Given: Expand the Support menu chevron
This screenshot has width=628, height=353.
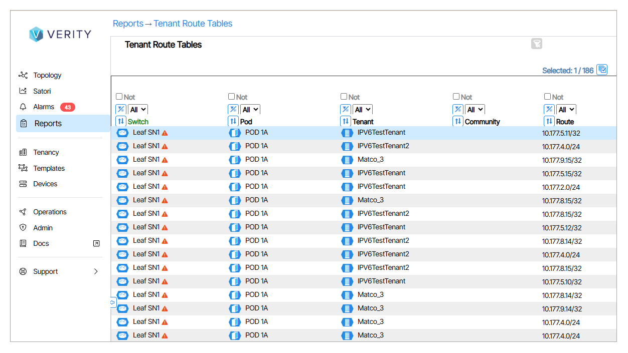Looking at the screenshot, I should (96, 271).
